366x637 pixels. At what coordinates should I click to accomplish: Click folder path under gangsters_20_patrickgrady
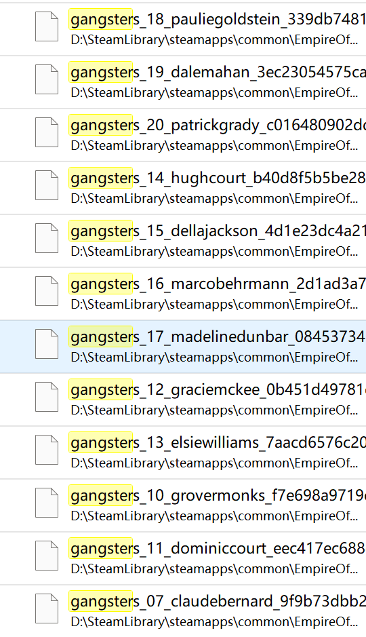click(214, 146)
